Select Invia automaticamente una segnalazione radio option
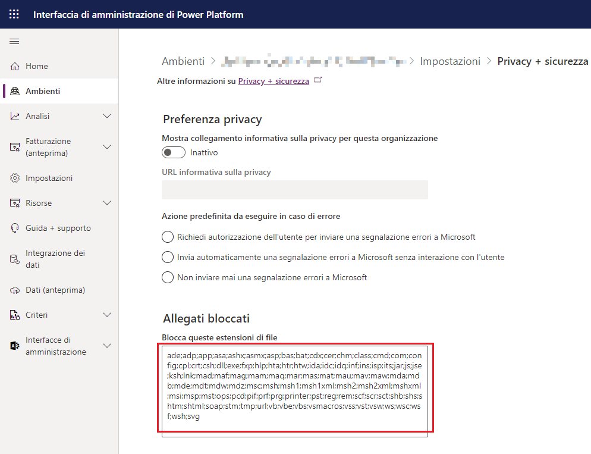This screenshot has height=454, width=591. pyautogui.click(x=168, y=257)
